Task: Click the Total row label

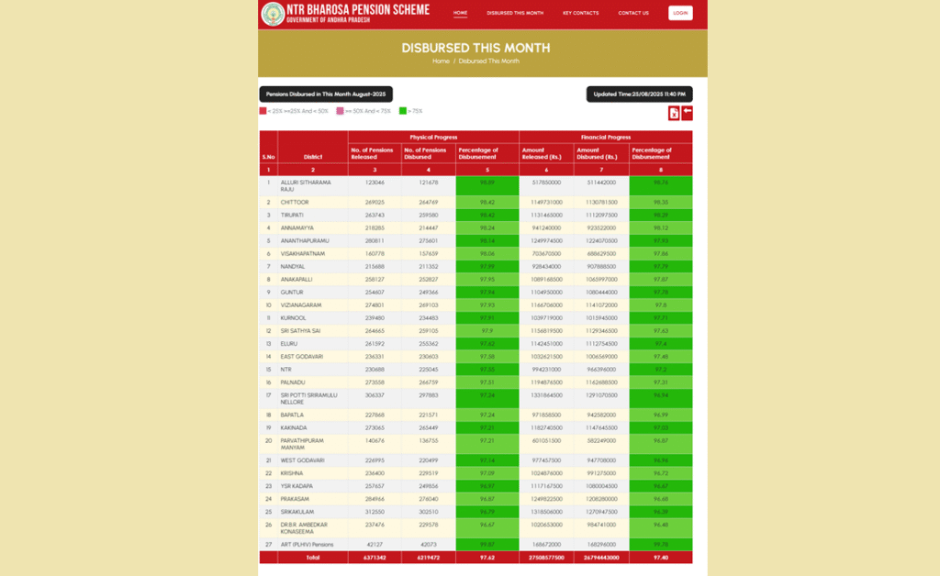Action: click(313, 558)
